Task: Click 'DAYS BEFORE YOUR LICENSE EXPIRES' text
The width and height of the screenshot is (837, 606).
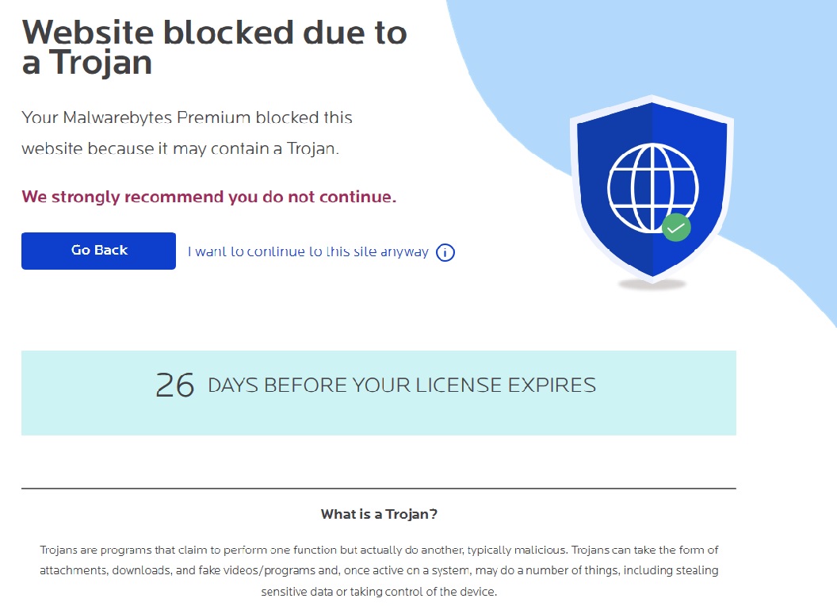Action: point(401,385)
